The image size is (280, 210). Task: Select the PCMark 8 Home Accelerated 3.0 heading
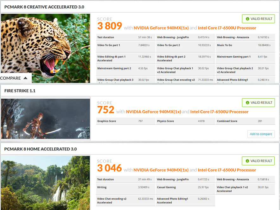pos(41,149)
